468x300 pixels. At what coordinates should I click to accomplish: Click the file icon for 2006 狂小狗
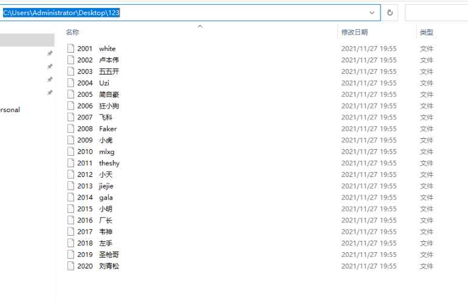pos(71,106)
